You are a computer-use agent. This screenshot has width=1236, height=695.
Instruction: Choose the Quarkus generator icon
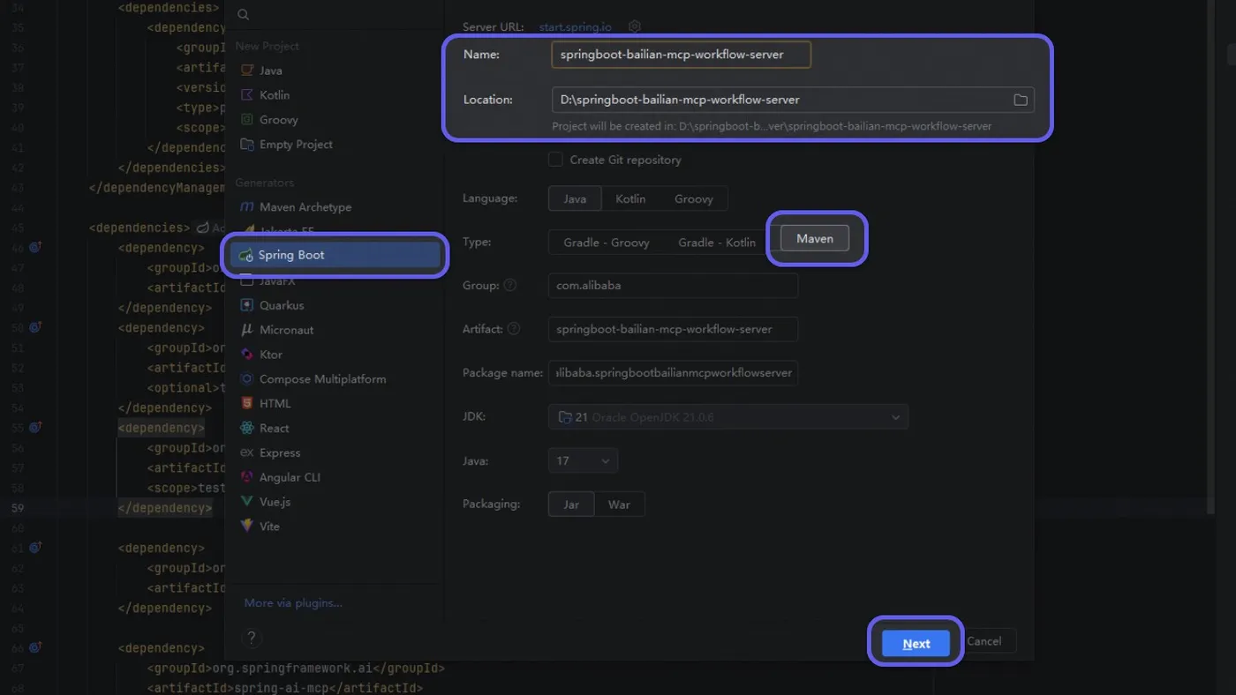[x=247, y=305]
